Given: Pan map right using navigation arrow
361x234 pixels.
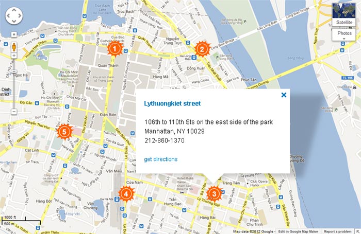Looking at the screenshot, I should click(x=20, y=16).
